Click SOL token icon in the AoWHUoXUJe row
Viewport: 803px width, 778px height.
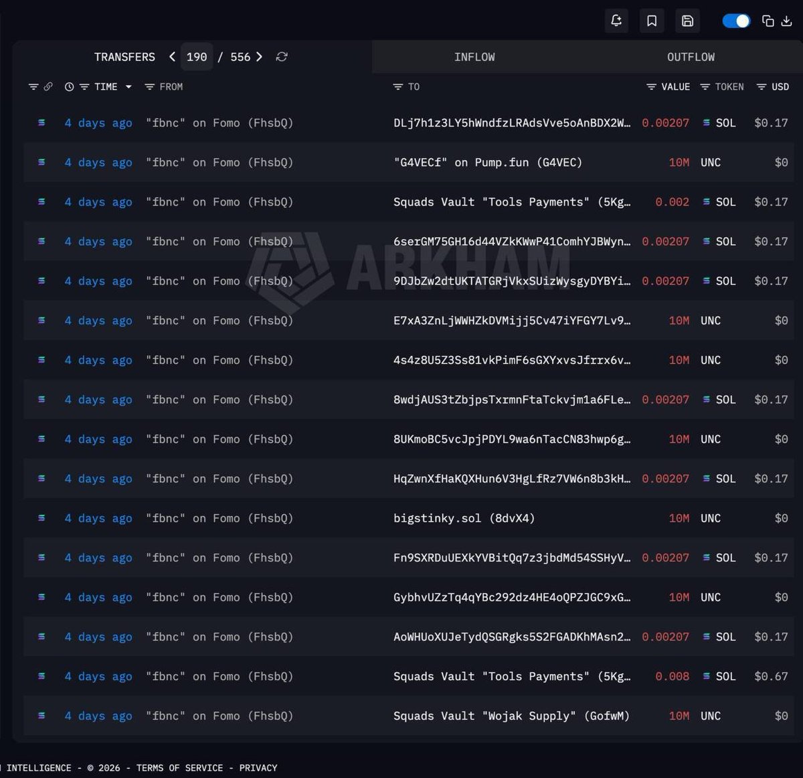pos(706,636)
